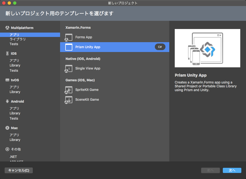Click the Android robot icon
This screenshot has height=179, width=246.
coord(7,101)
